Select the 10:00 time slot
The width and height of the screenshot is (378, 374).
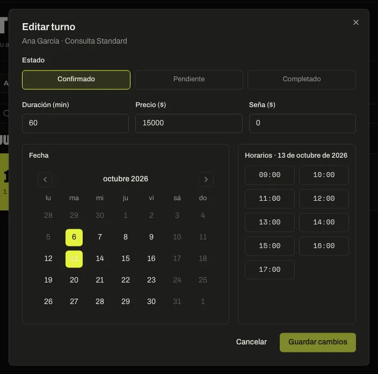pos(324,175)
